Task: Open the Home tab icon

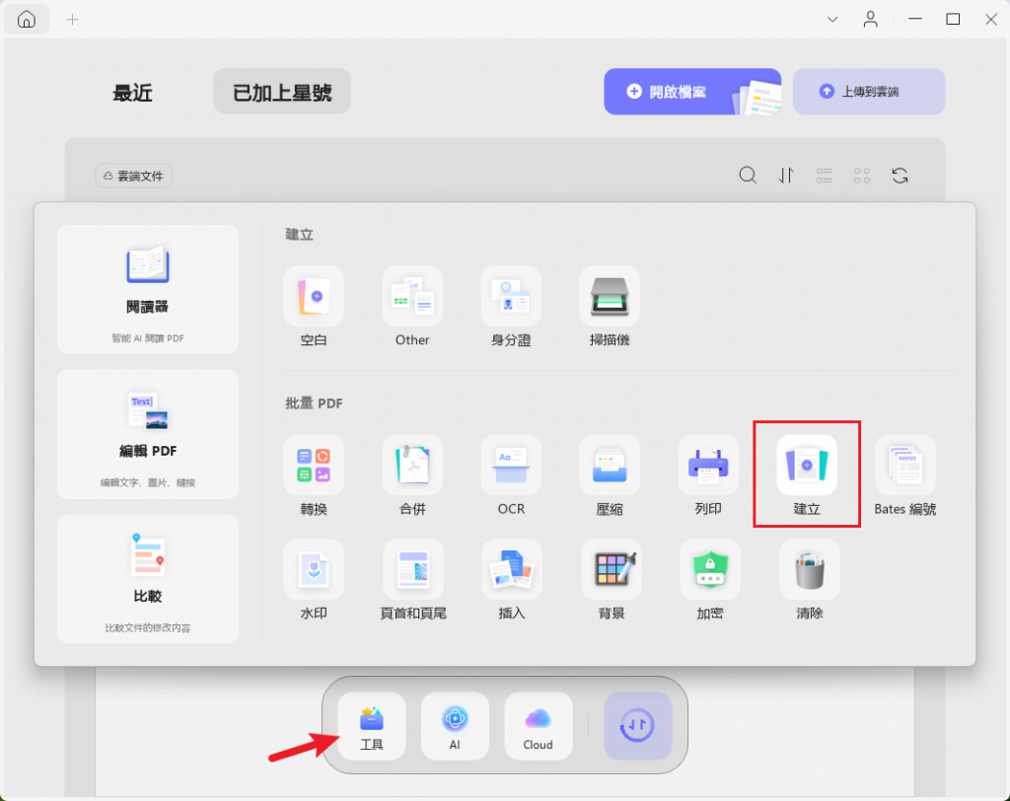Action: (x=27, y=20)
